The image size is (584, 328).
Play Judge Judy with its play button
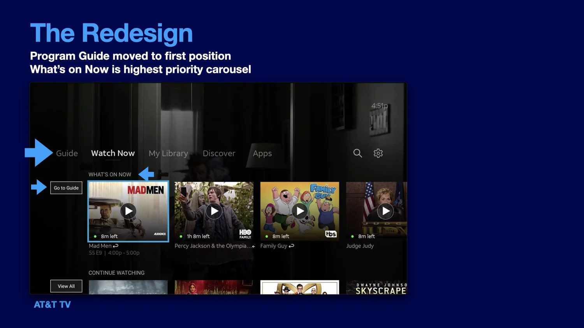pos(385,211)
